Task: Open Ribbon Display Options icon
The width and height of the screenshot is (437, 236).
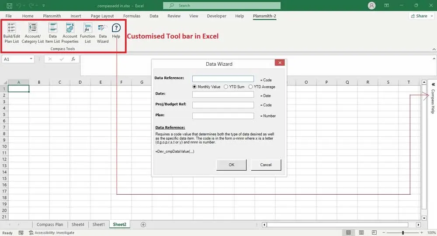Action: (x=387, y=6)
